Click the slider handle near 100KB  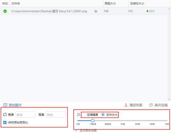click(x=92, y=121)
